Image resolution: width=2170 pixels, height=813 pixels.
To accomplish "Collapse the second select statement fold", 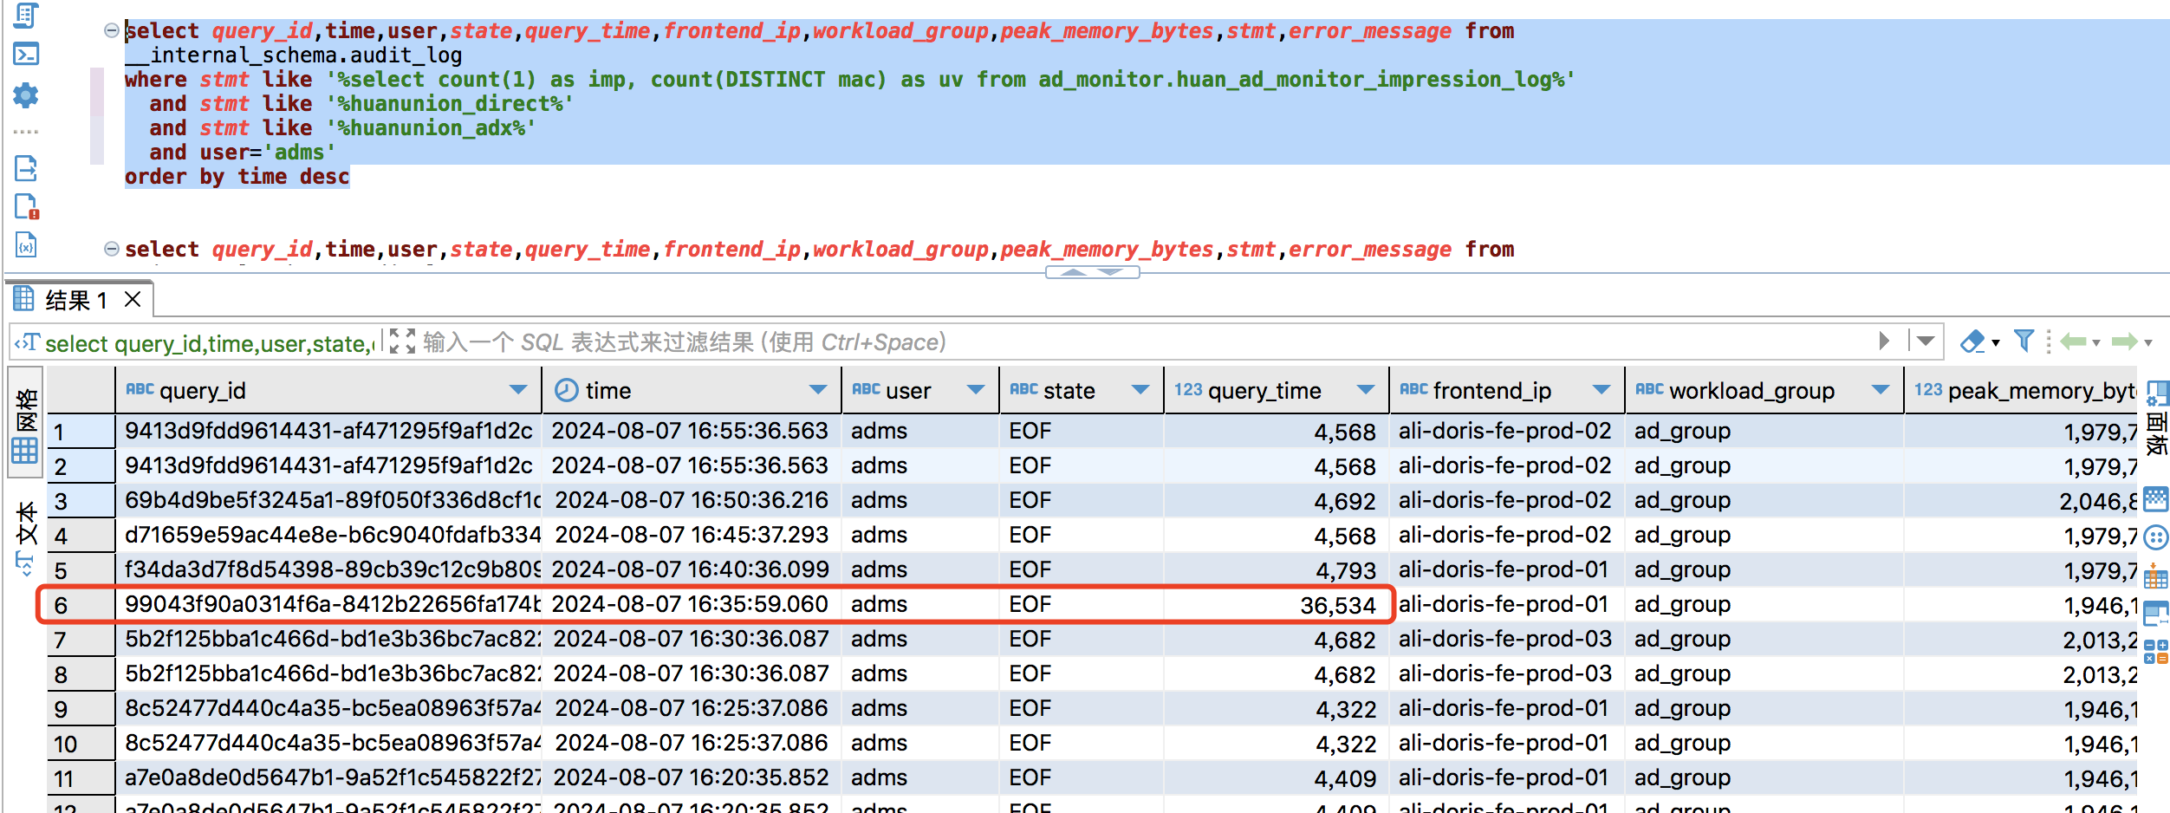I will (x=111, y=249).
